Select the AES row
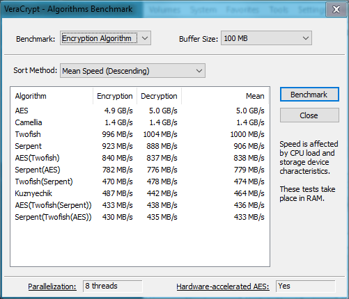 (139, 111)
